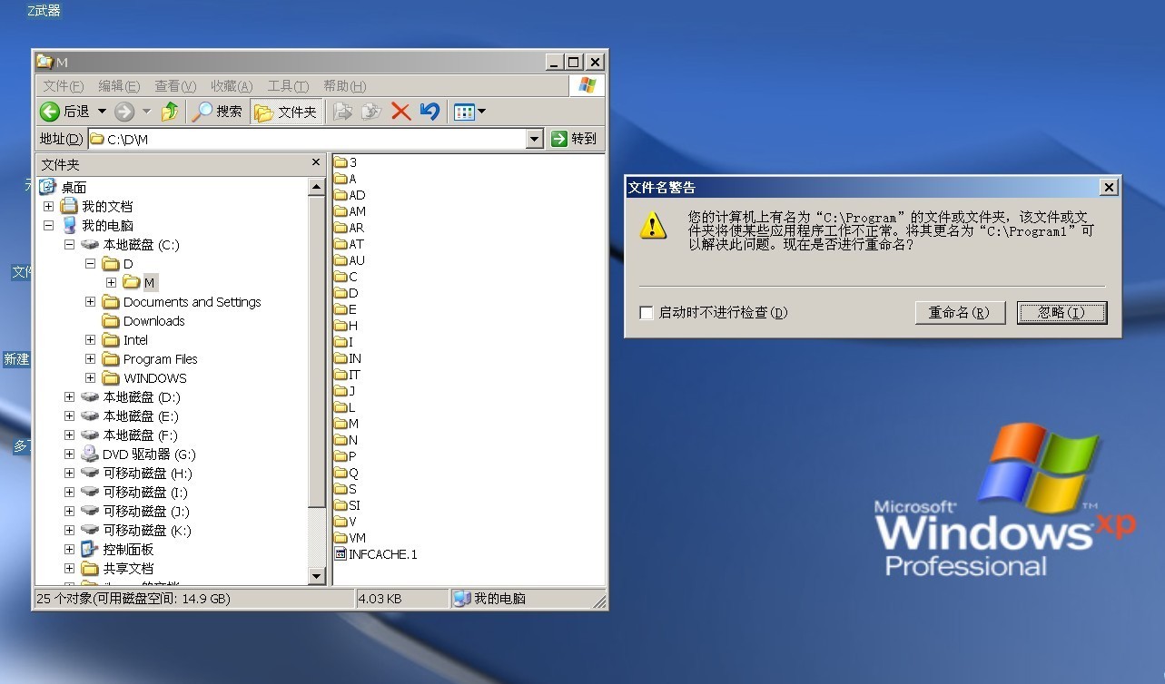Open the Help (帮助) menu

[345, 86]
